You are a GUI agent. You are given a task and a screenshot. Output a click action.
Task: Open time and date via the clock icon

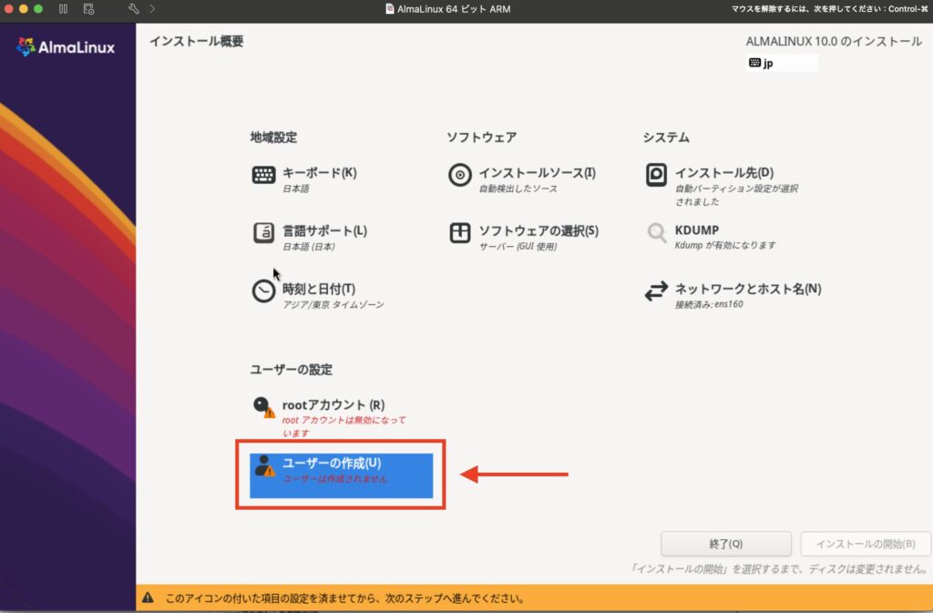point(263,291)
